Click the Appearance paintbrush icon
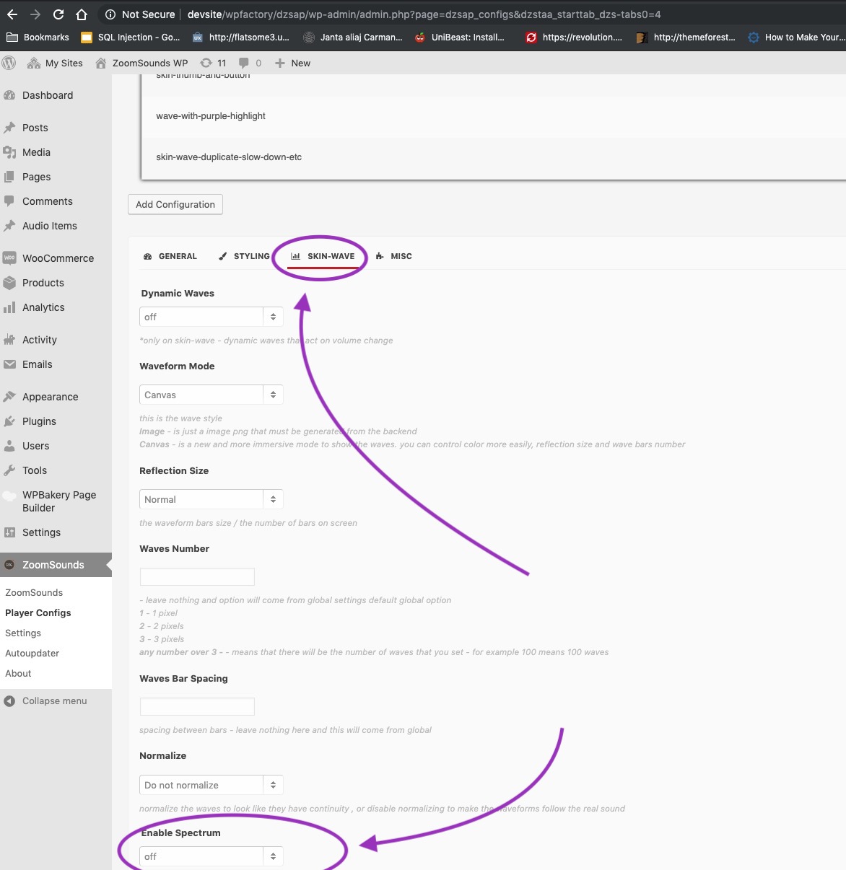 pos(9,397)
